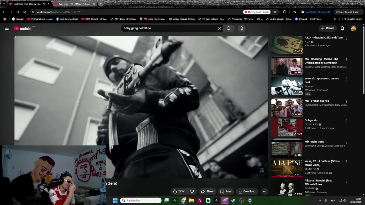Open Chrome extensions puzzle icon

coord(285,12)
